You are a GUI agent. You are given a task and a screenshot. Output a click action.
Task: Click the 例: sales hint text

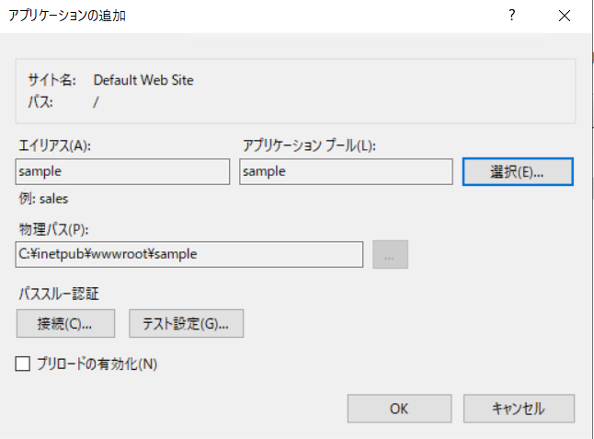(x=43, y=199)
